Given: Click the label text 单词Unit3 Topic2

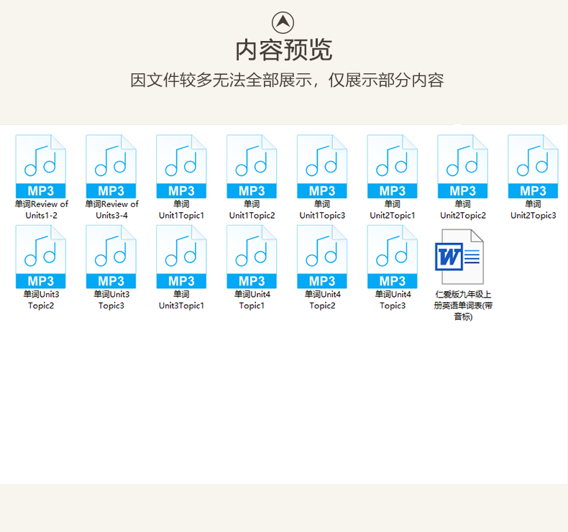Looking at the screenshot, I should pos(41,300).
